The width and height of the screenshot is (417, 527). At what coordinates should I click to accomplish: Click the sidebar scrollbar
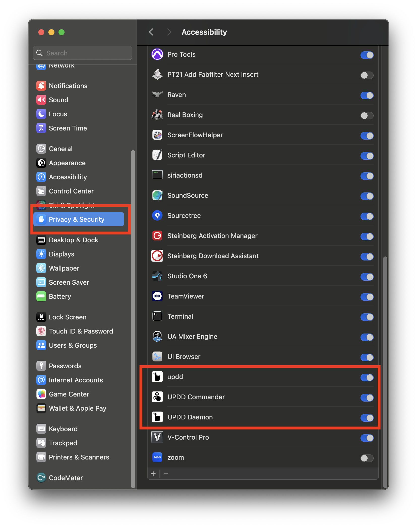[133, 319]
